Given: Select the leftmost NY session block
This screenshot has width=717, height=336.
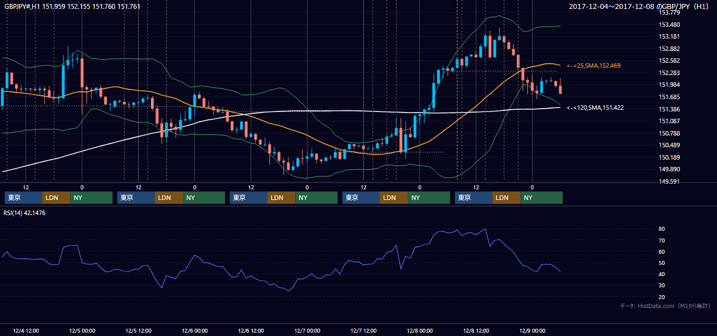Looking at the screenshot, I should (x=91, y=198).
